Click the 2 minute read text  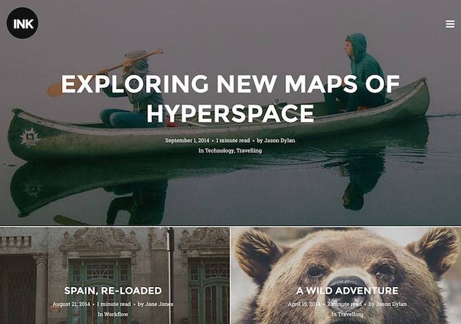[x=344, y=304]
